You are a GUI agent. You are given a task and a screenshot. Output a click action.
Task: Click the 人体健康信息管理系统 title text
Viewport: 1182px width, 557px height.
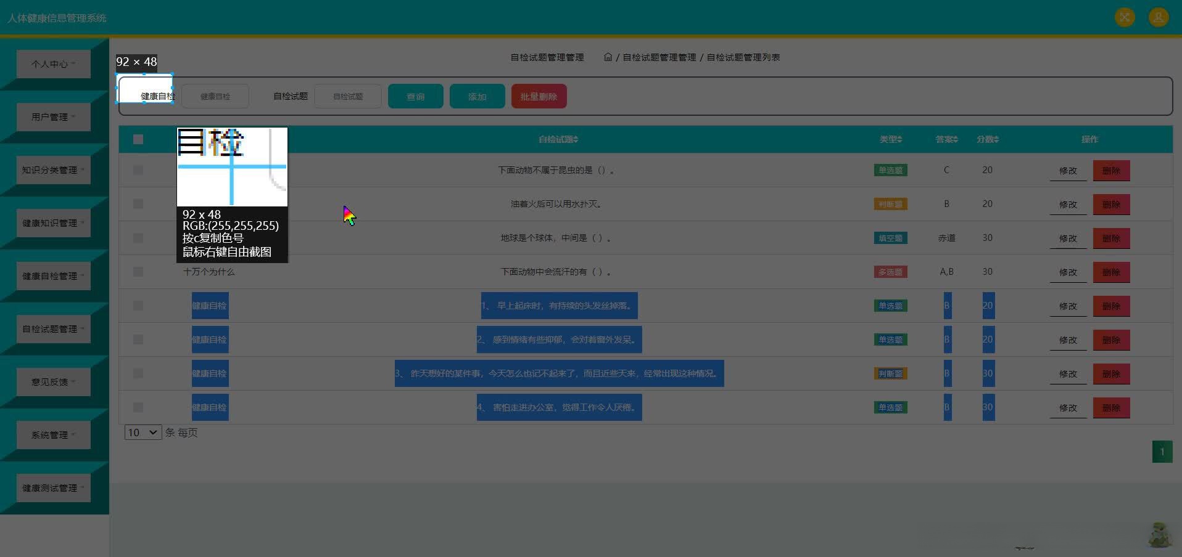[57, 18]
